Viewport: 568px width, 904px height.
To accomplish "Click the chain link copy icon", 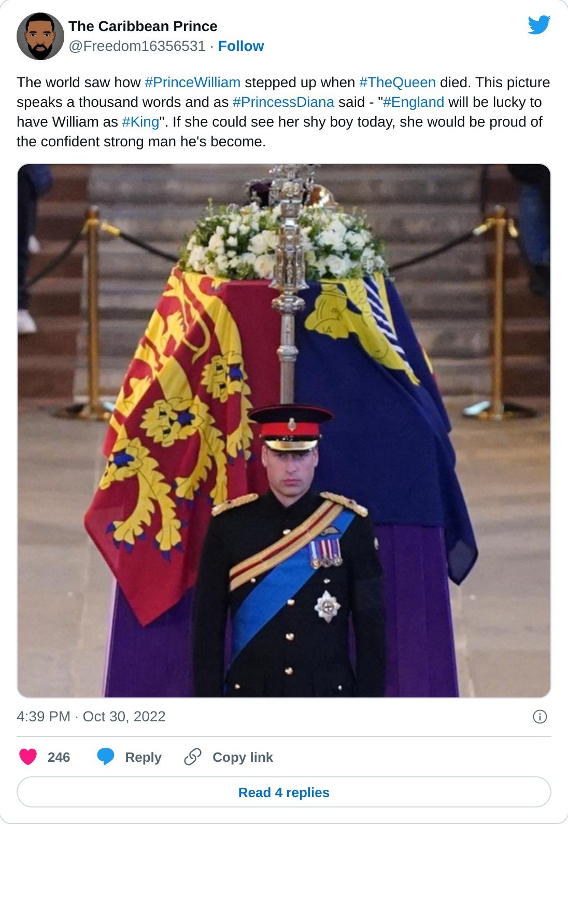I will pyautogui.click(x=193, y=757).
